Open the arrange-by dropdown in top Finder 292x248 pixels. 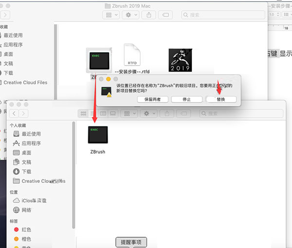[111, 15]
